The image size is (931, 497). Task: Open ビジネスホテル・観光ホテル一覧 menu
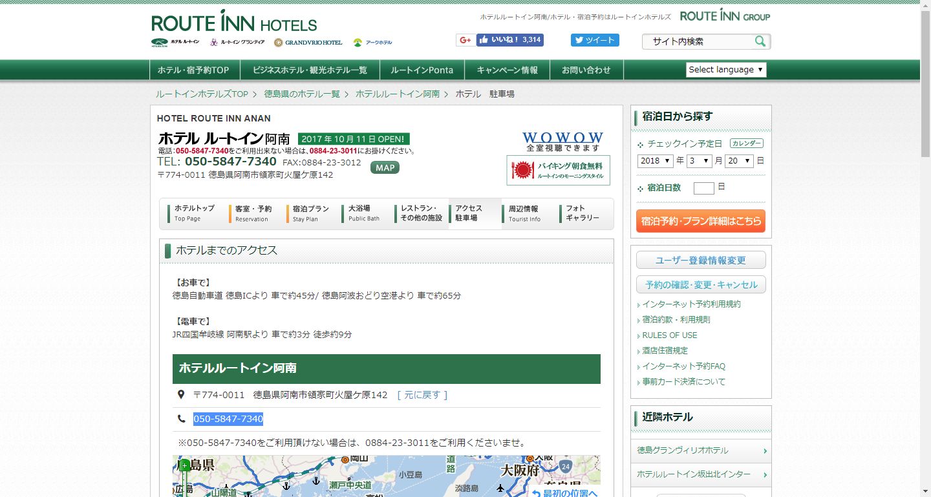coord(310,70)
